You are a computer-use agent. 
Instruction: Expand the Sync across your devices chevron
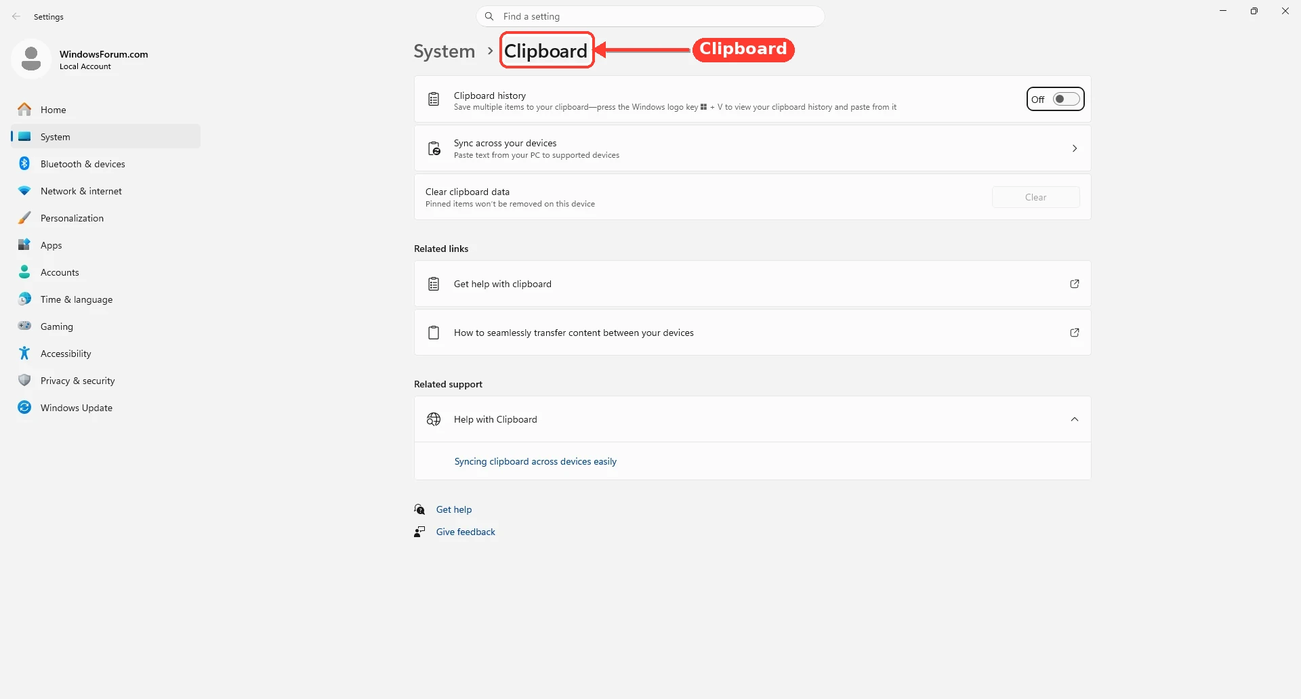coord(1075,148)
